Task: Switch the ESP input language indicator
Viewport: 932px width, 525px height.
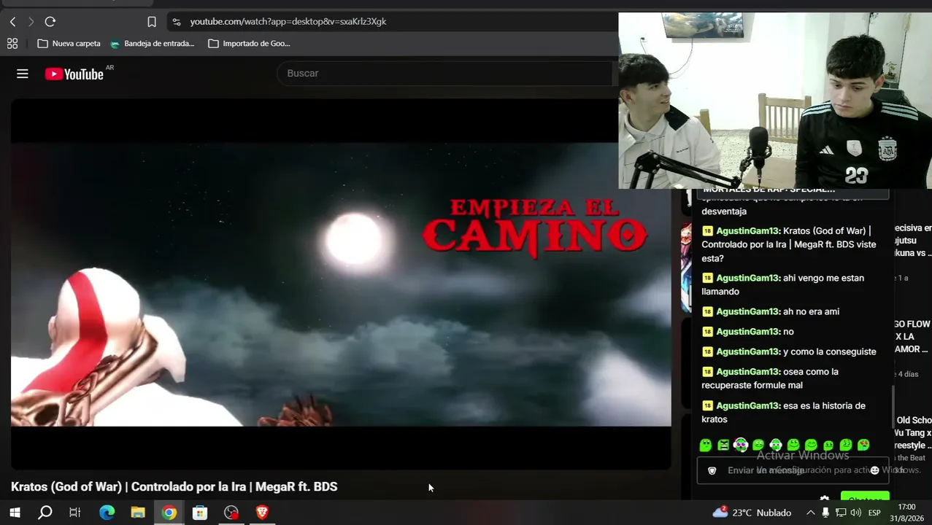Action: [x=874, y=513]
